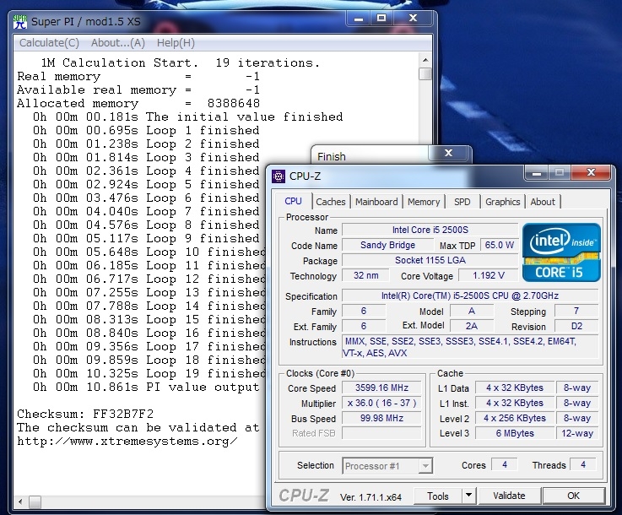This screenshot has width=622, height=515.
Task: Click the Code Name field Sandy Bridge
Action: coord(387,245)
